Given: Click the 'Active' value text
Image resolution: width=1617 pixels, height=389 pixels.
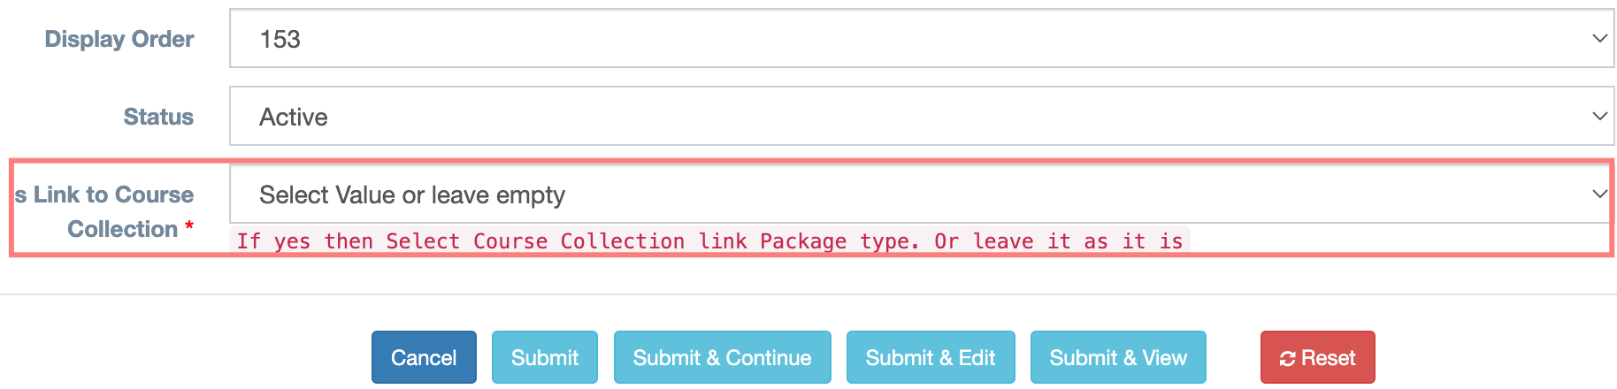Looking at the screenshot, I should coord(293,117).
